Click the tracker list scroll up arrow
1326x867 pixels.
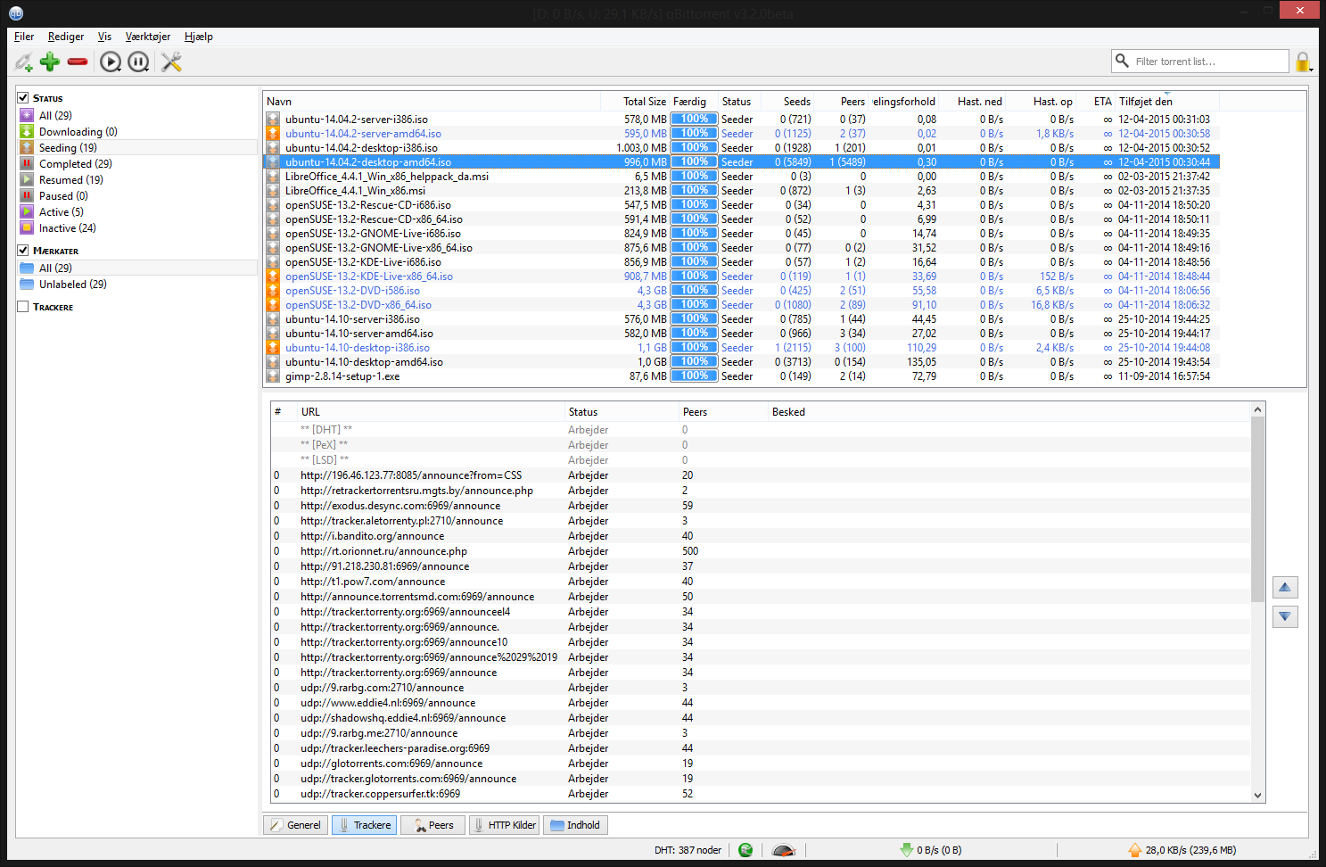[1258, 409]
